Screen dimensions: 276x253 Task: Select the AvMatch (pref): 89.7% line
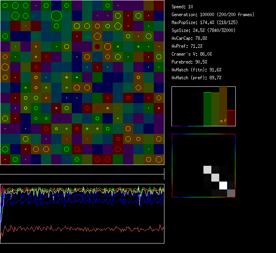pos(196,78)
